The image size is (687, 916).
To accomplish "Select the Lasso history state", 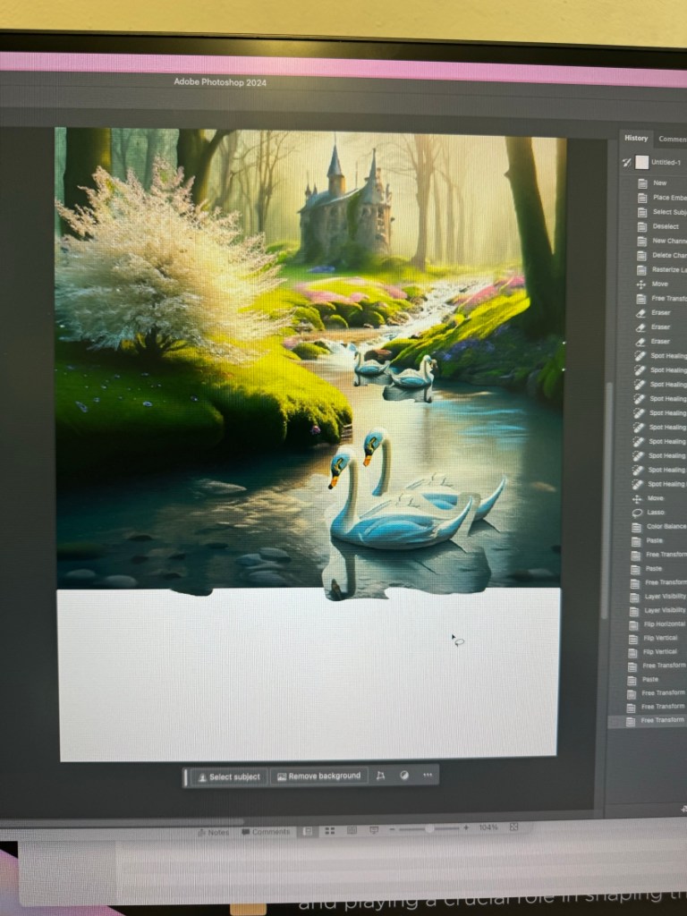I will click(x=655, y=513).
